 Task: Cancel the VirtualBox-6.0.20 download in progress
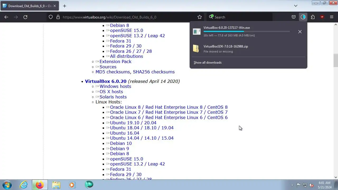[x=300, y=32]
